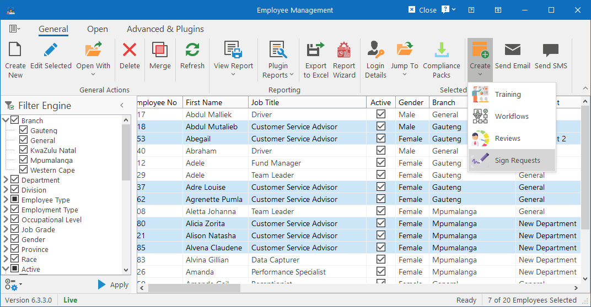Uncheck the Gauteng branch checkbox
The width and height of the screenshot is (591, 307).
pos(23,130)
